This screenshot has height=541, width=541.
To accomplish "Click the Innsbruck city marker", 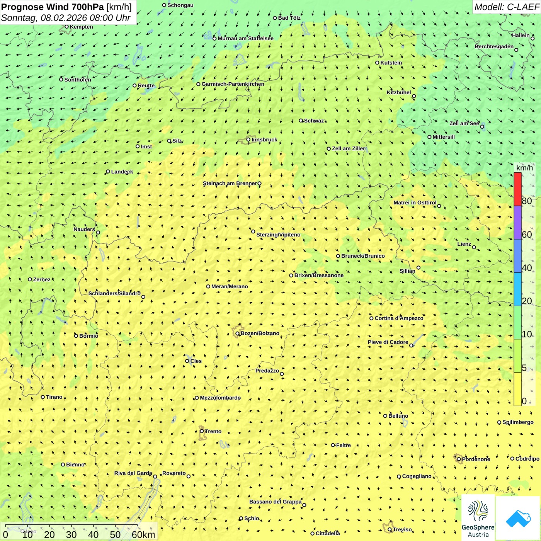I will (248, 140).
